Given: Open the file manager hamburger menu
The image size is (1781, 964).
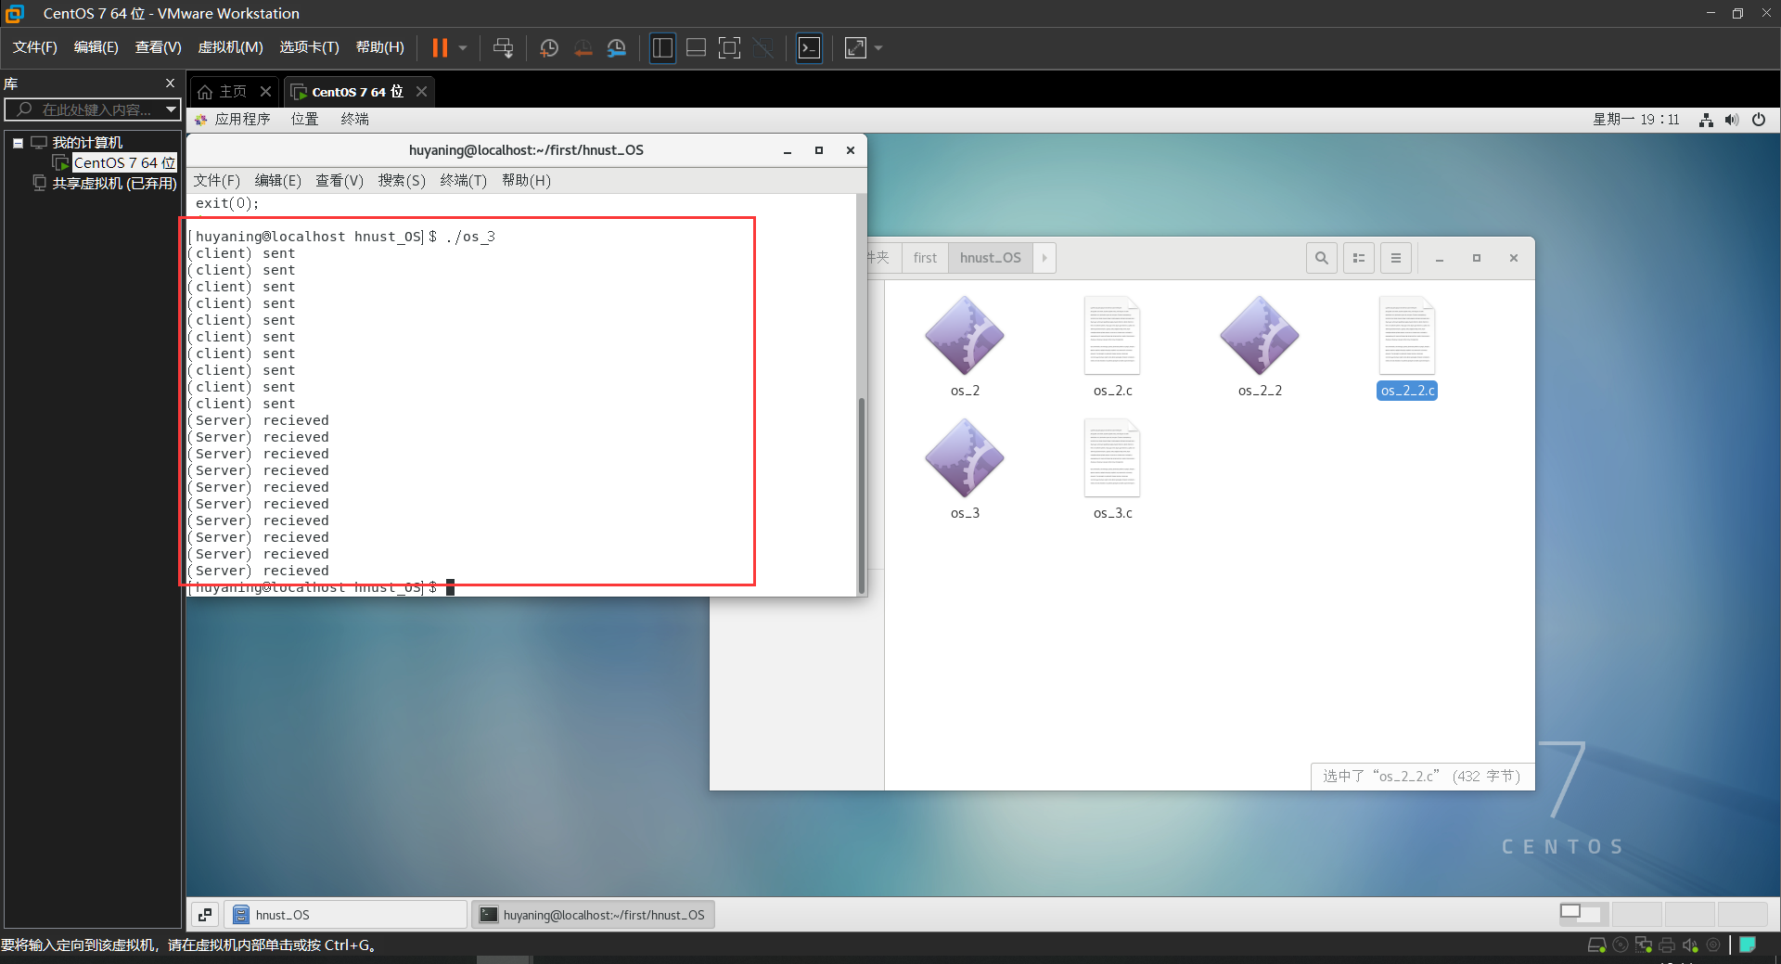Looking at the screenshot, I should [x=1396, y=258].
